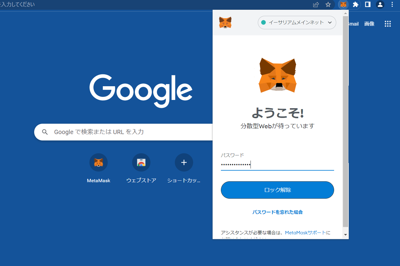Click the magnifier icon in the Google search box
This screenshot has height=266, width=400.
(45, 132)
